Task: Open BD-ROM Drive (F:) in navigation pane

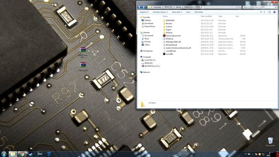Action: (x=151, y=66)
